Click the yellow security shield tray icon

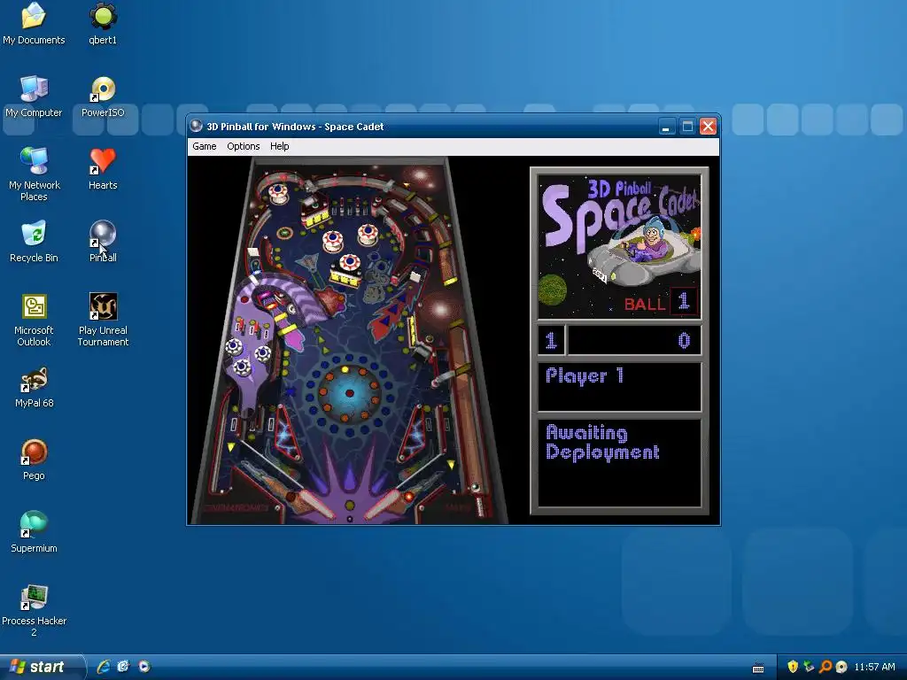(x=793, y=667)
